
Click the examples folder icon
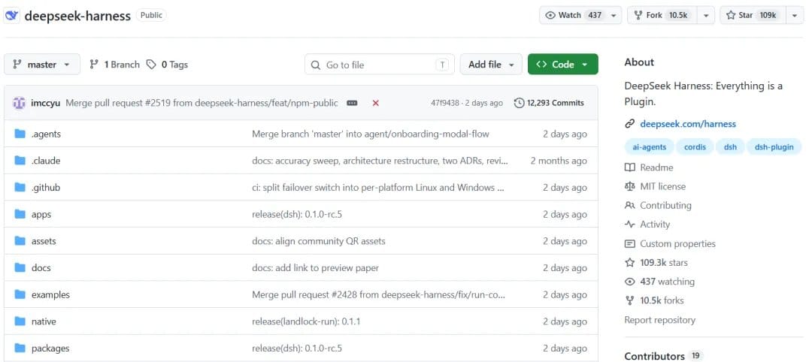coord(20,294)
